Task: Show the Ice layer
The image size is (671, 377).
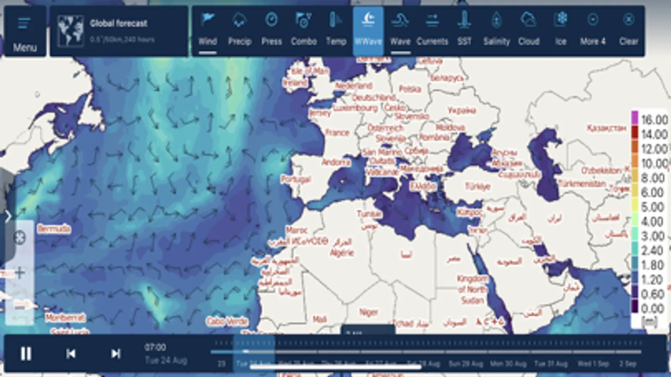Action: [561, 31]
